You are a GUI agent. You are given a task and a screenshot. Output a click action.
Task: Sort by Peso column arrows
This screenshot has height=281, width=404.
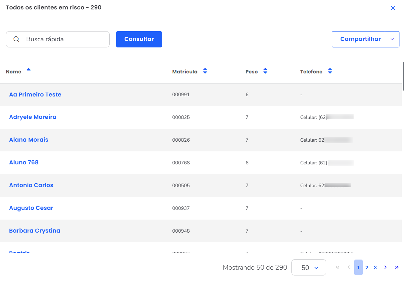(x=265, y=71)
